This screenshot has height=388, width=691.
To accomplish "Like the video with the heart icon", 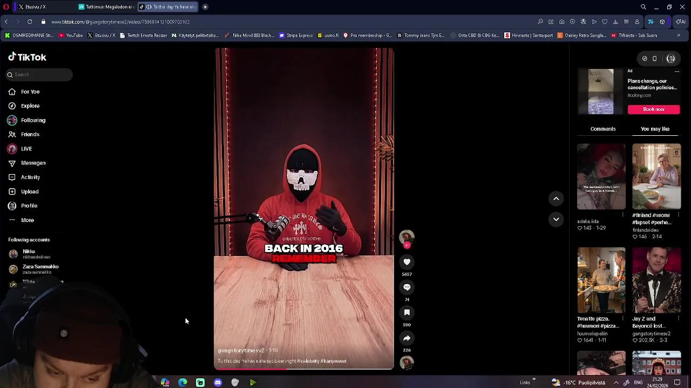I will coord(407,262).
